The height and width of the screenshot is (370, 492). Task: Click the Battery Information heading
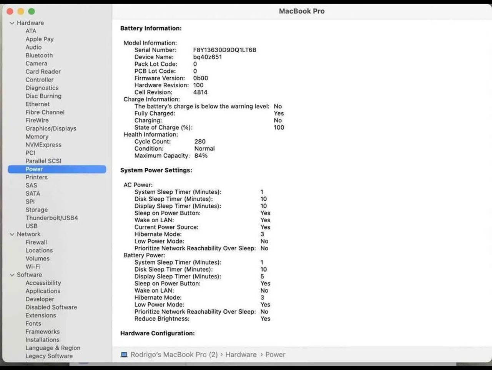151,28
